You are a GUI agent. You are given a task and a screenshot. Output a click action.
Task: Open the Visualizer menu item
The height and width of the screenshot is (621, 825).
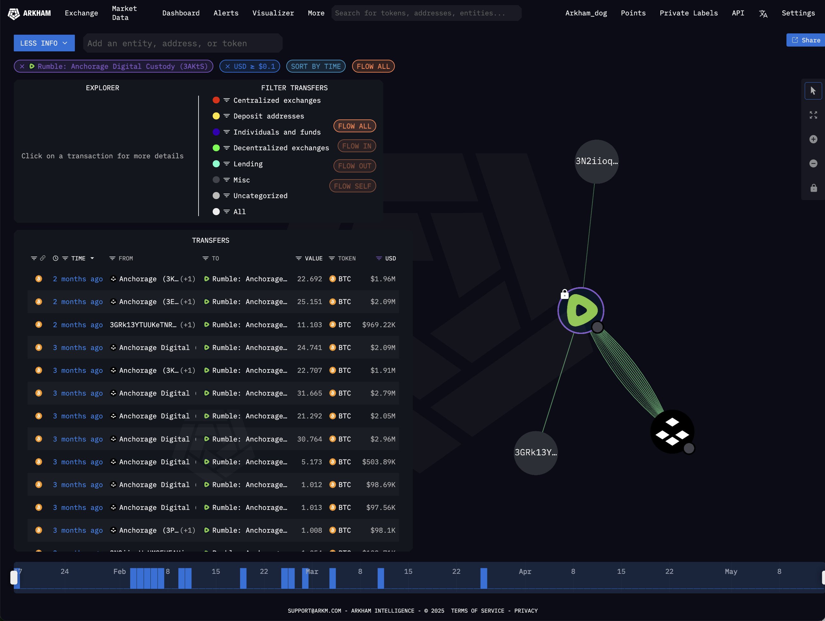point(273,13)
